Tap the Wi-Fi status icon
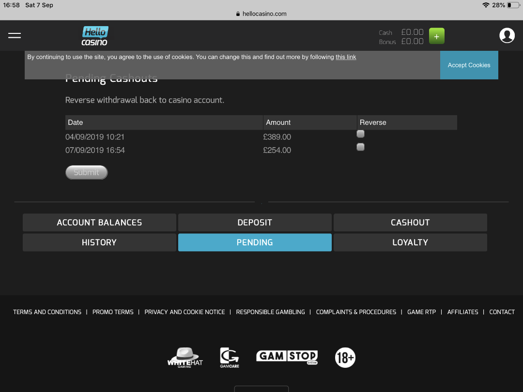 pos(486,5)
